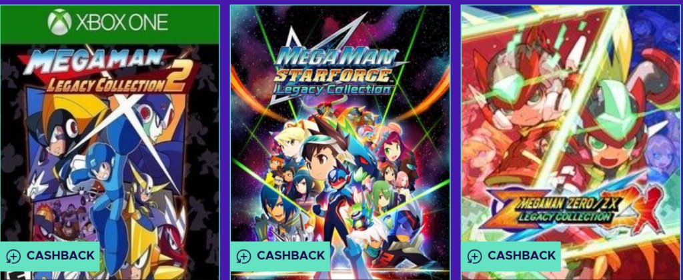Click cashback circle icon on Legacy Collection 2
Image resolution: width=683 pixels, height=280 pixels.
coord(13,257)
